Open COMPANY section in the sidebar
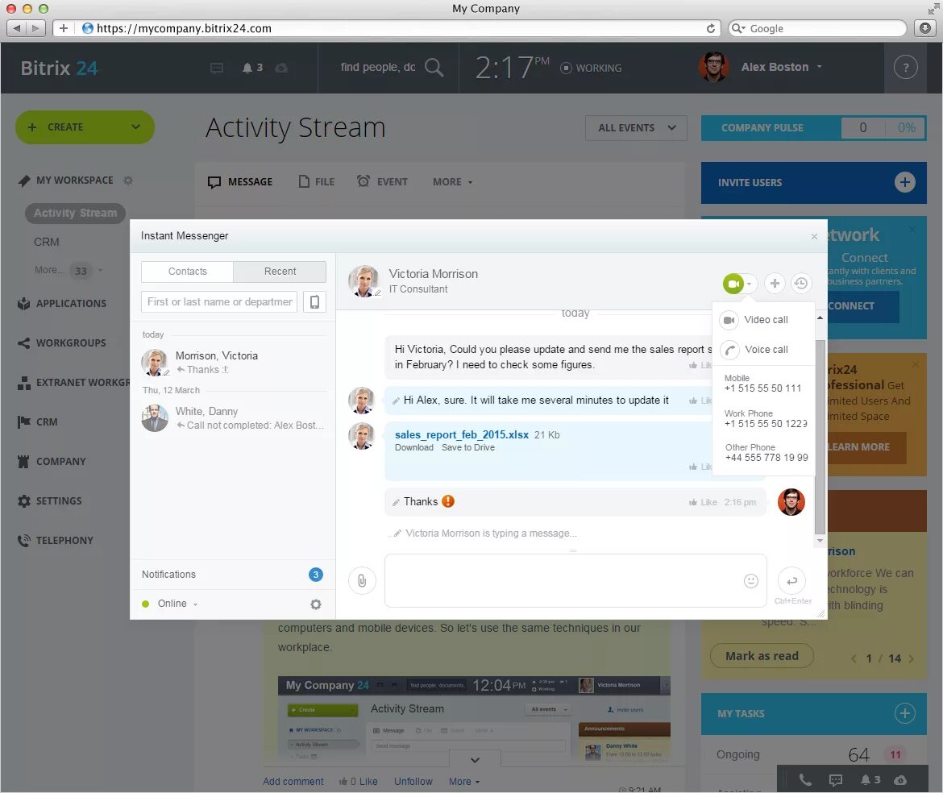Screen dimensions: 943x793 click(52, 462)
